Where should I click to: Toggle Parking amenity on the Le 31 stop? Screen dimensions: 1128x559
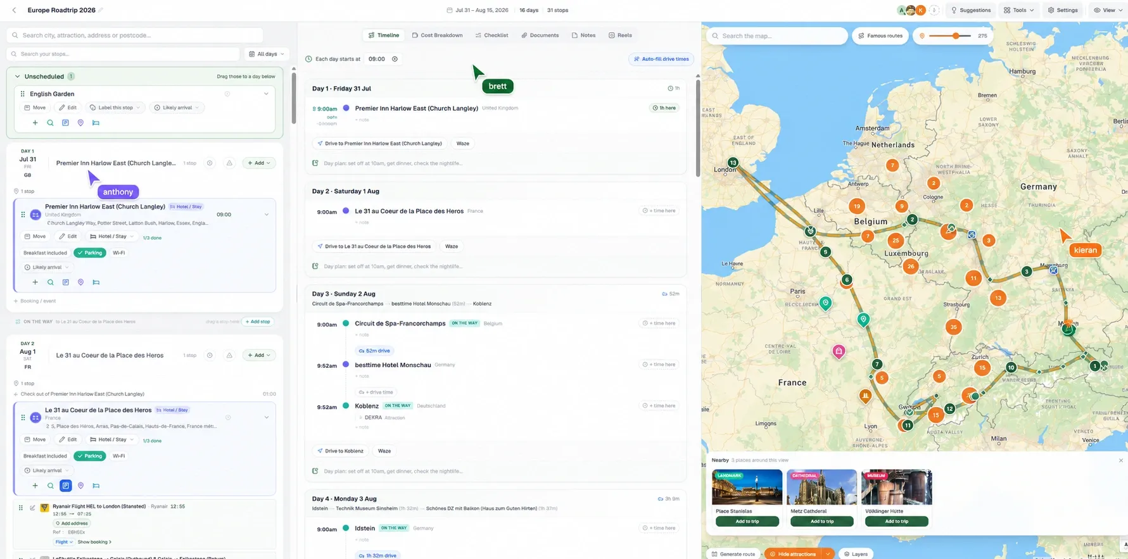coord(89,456)
